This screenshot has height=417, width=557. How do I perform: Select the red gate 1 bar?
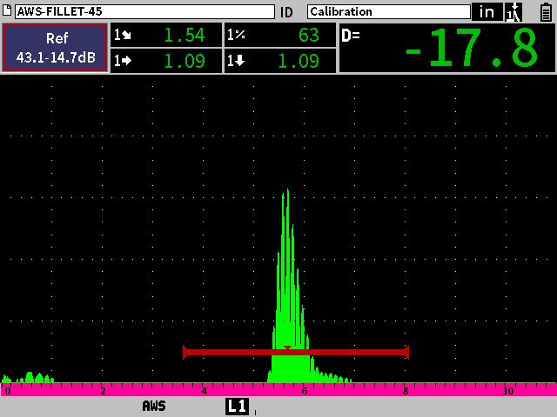296,352
